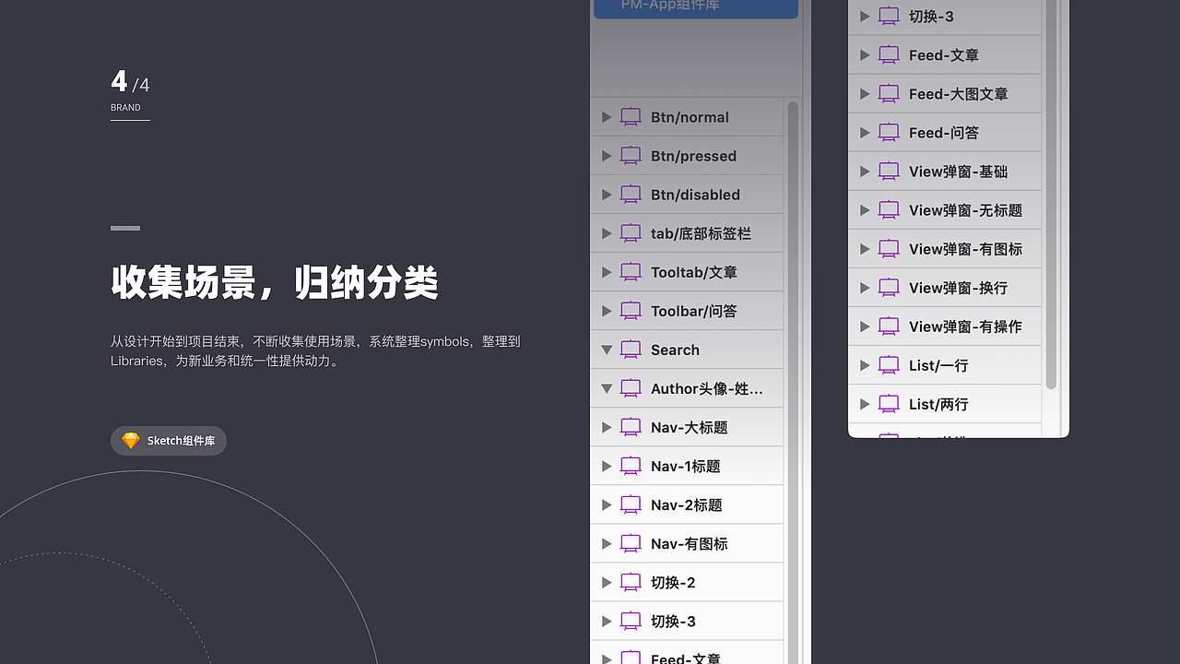1180x664 pixels.
Task: Expand the Feed-问答 row
Action: 865,133
